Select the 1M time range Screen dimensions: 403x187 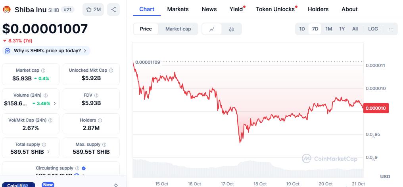click(x=328, y=29)
